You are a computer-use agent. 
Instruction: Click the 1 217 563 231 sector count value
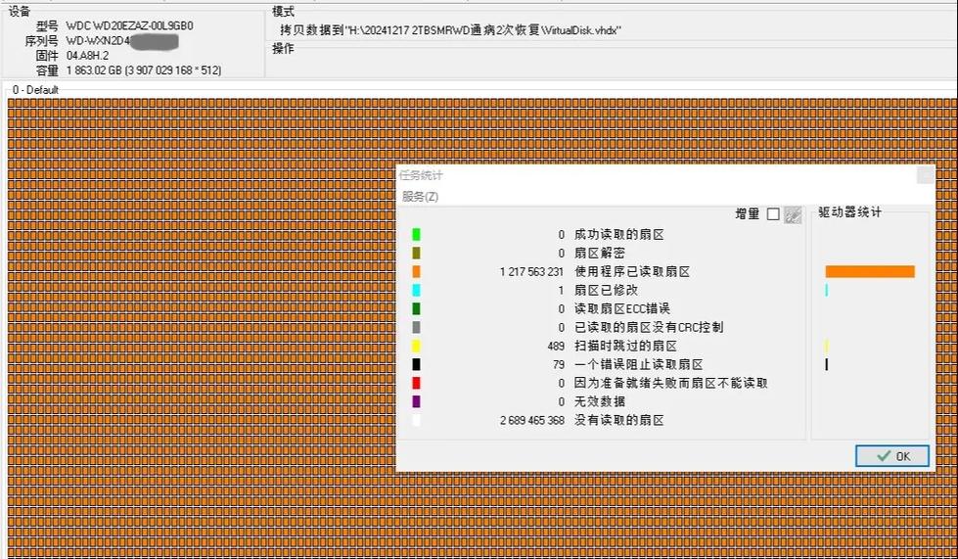point(531,272)
